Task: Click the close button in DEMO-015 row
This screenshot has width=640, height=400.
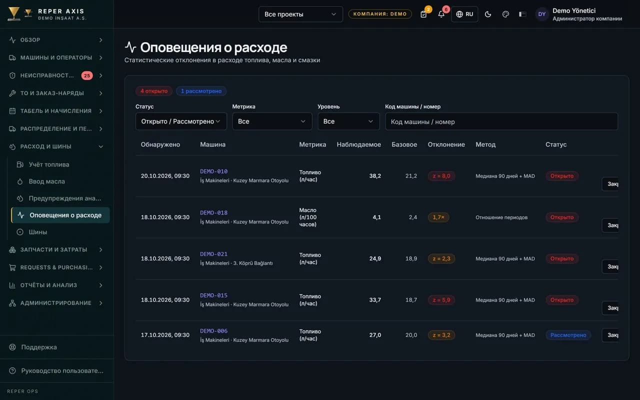Action: (x=610, y=308)
